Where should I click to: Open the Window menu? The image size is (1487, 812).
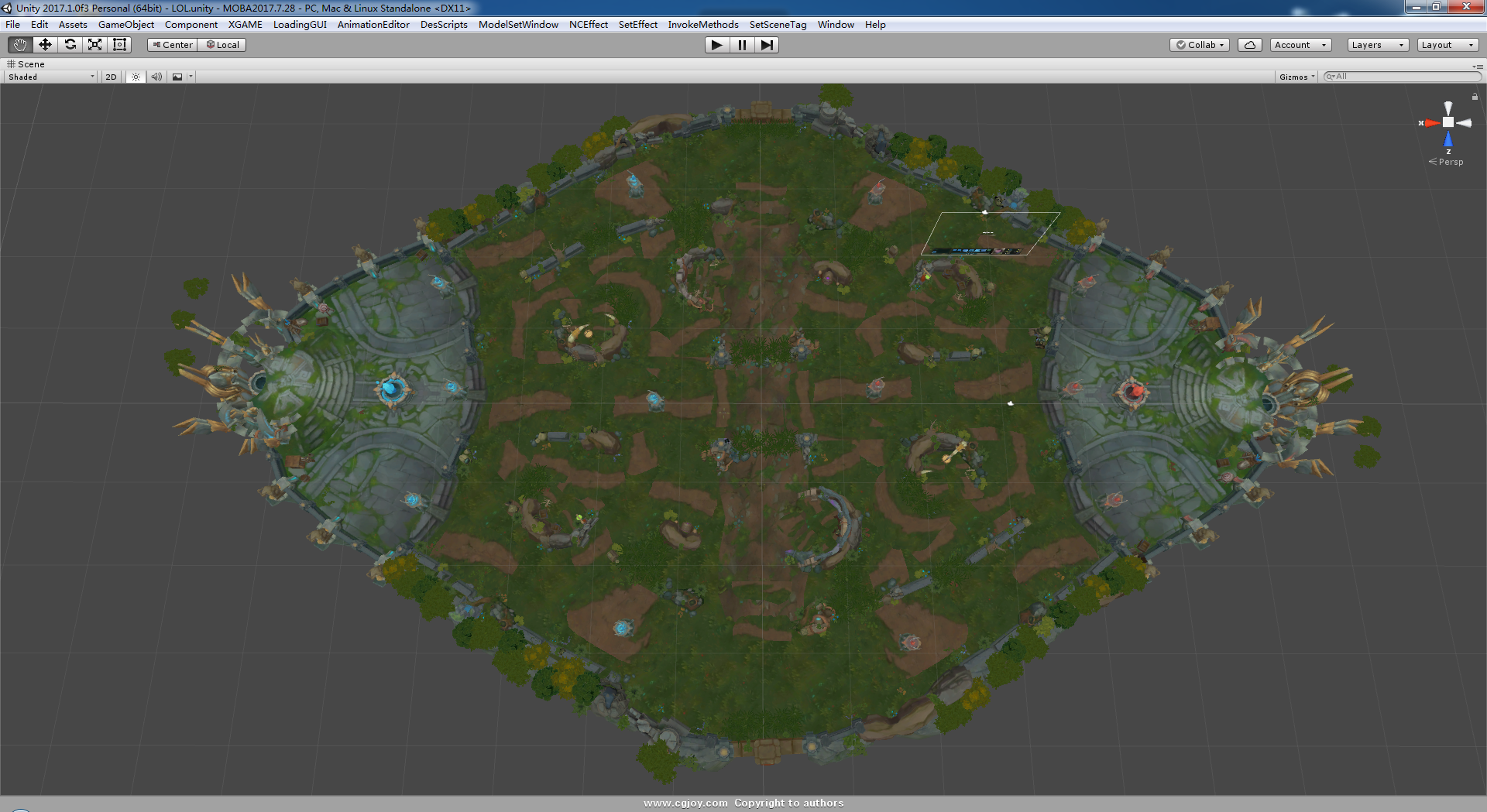click(836, 25)
